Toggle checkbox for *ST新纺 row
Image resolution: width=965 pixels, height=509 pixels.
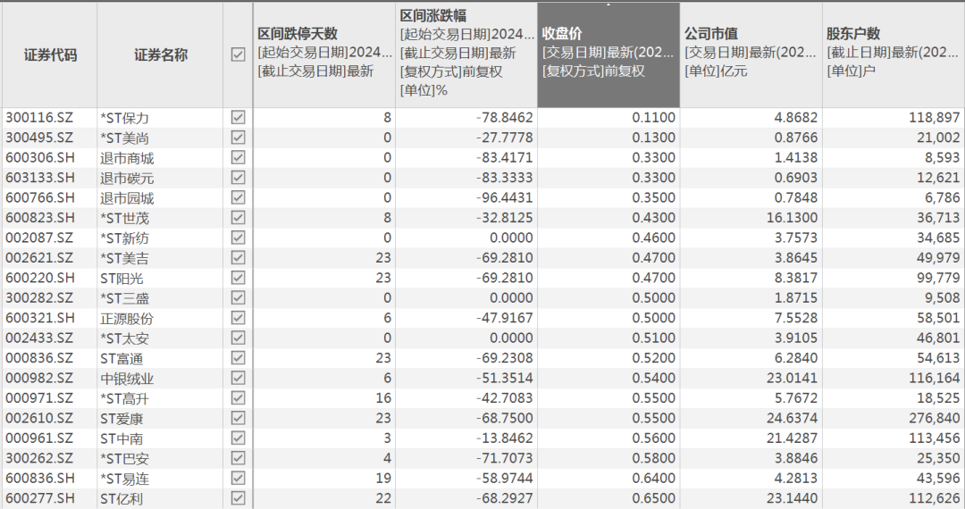(x=238, y=238)
